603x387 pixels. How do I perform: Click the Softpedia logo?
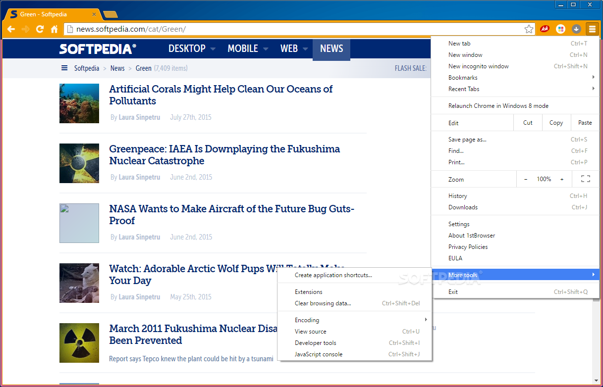click(98, 48)
